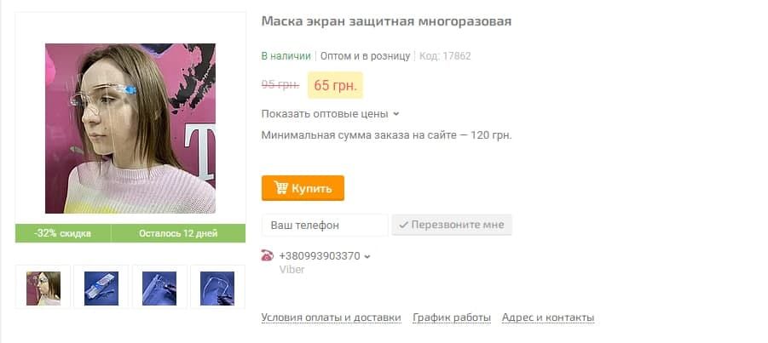Click the shopping cart icon on Купить
Screen dimensions: 768x343
pos(280,187)
